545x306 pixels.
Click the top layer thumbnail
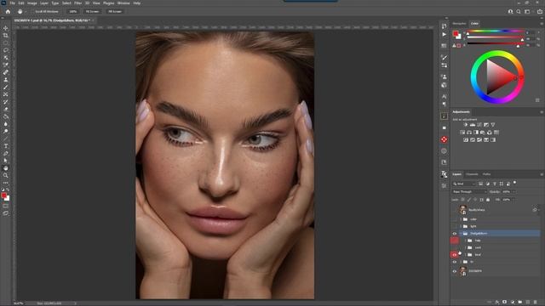[462, 210]
